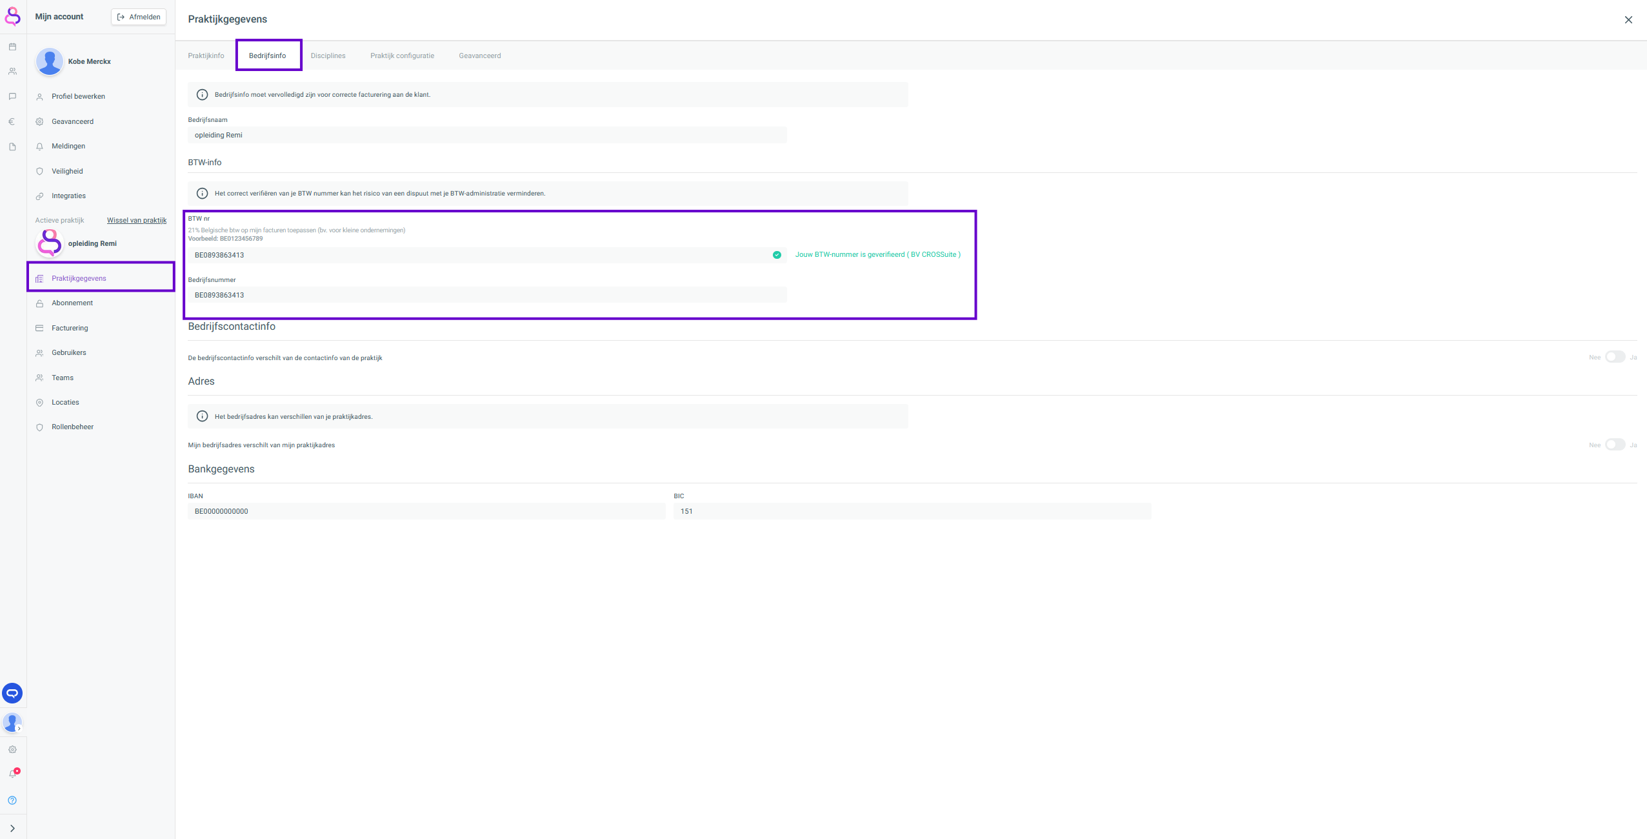The height and width of the screenshot is (839, 1647).
Task: Open Abonnement in the account menu
Action: 72,303
